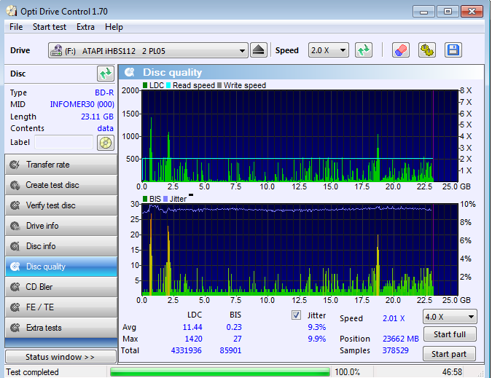This screenshot has width=492, height=378.
Task: Click the Jitter max 9.9% value
Action: (316, 339)
